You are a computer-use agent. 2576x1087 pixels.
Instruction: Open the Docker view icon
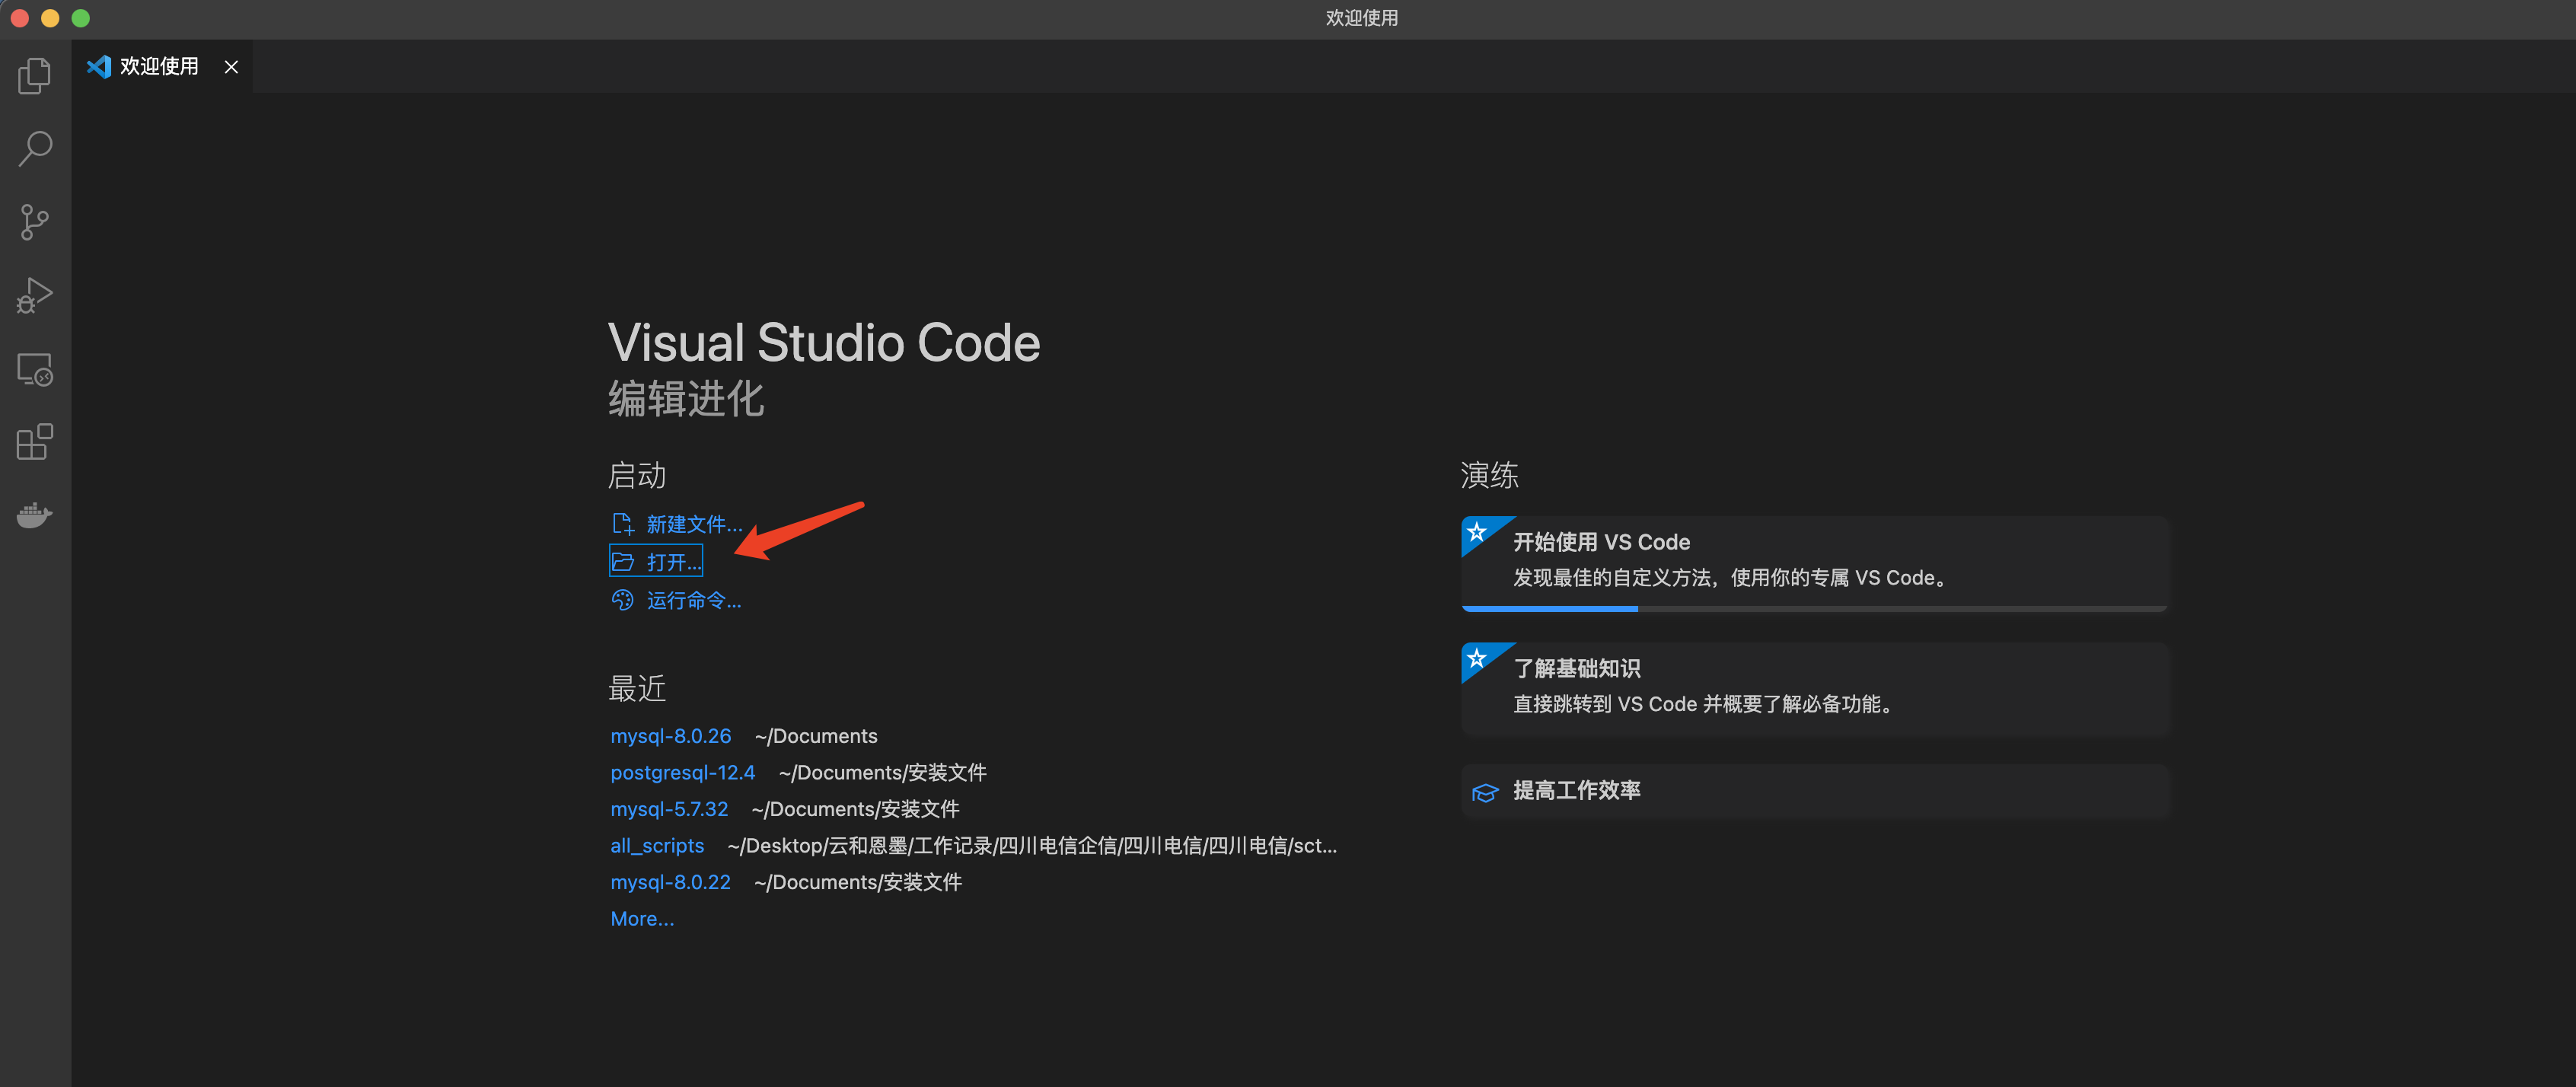(x=35, y=515)
